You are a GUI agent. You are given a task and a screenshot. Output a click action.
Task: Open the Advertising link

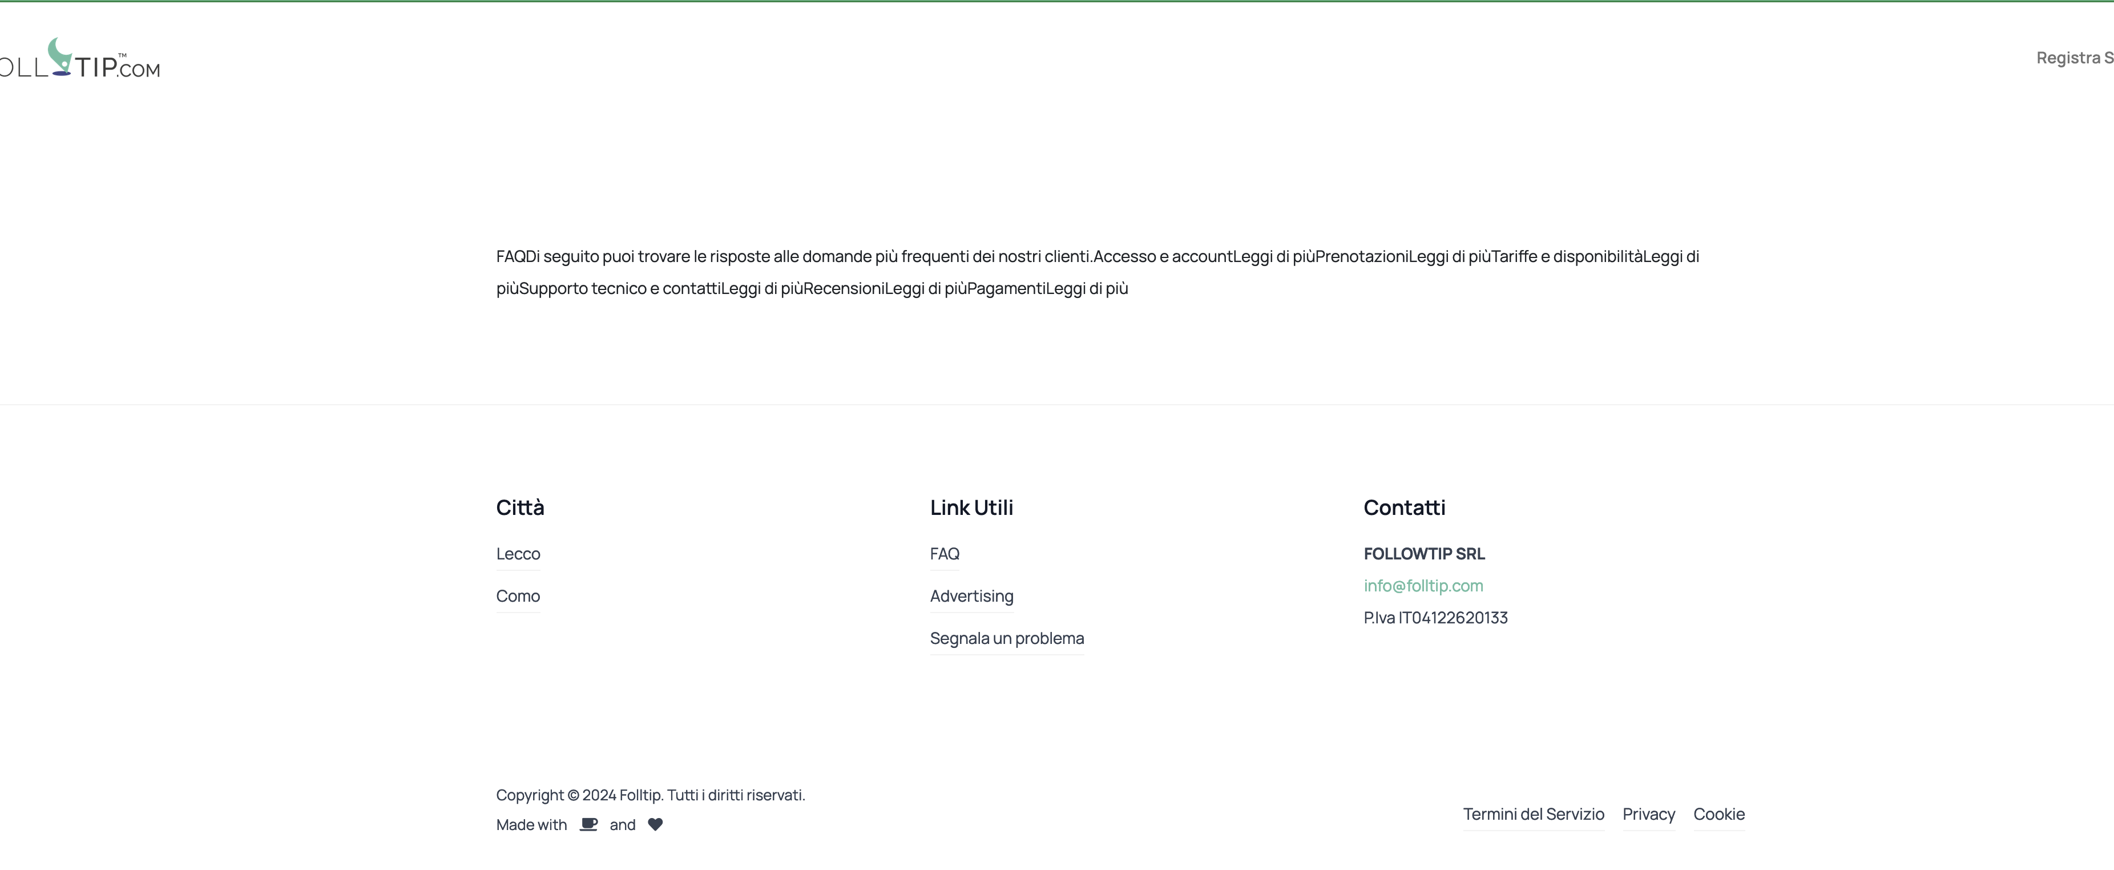pos(971,596)
